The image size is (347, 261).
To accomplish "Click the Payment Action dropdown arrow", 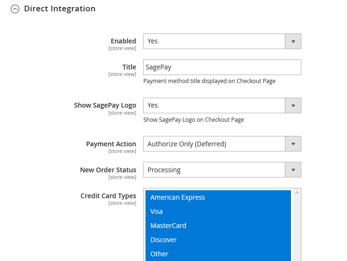I will (293, 144).
